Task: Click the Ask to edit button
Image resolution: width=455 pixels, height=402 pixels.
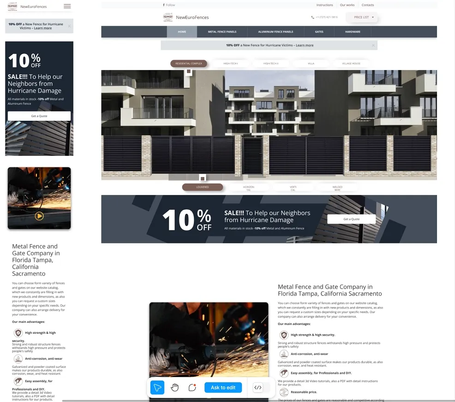Action: [223, 387]
